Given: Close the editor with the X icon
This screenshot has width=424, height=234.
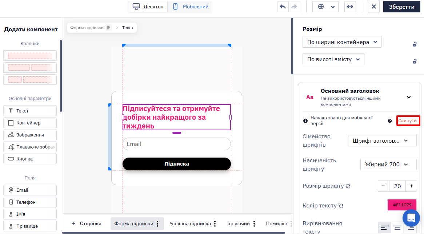Looking at the screenshot, I should (x=374, y=7).
